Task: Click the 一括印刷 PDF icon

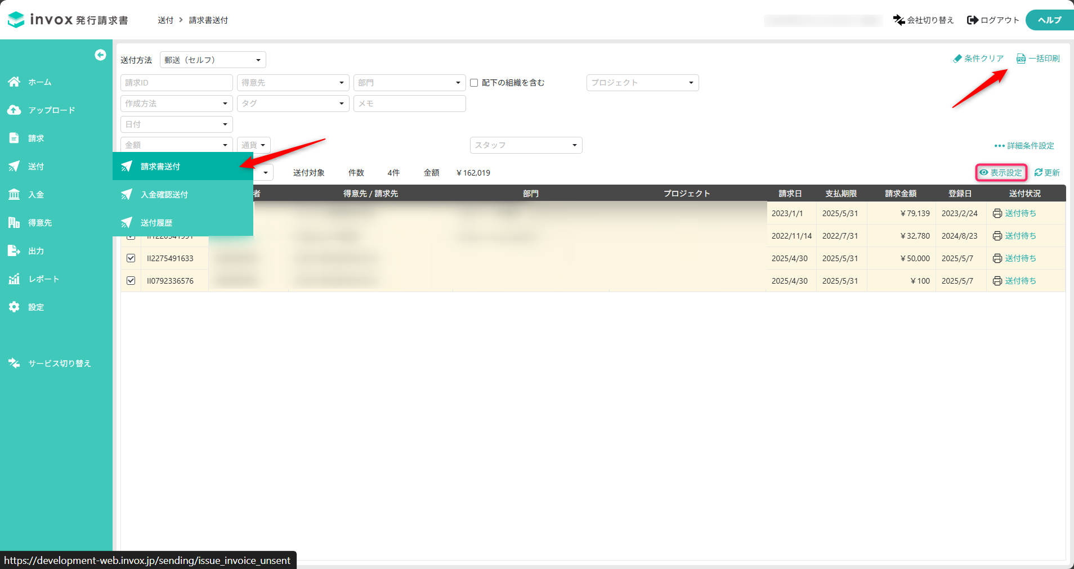Action: pos(1021,59)
